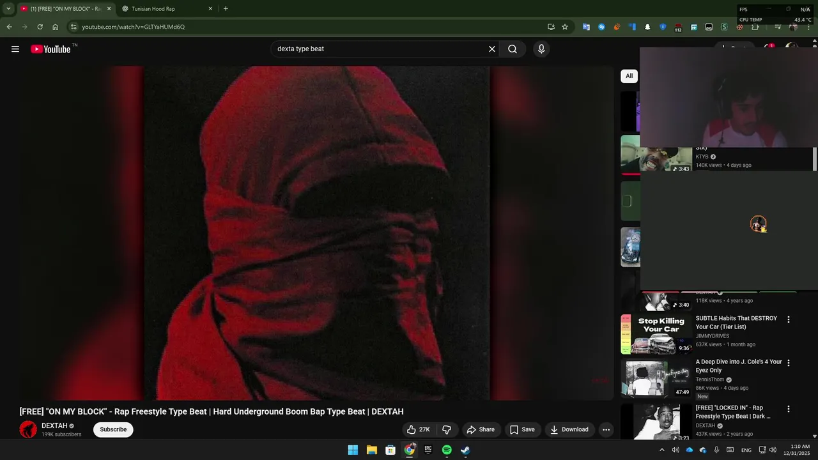Open a new Chrome tab
Viewport: 818px width, 460px height.
226,9
